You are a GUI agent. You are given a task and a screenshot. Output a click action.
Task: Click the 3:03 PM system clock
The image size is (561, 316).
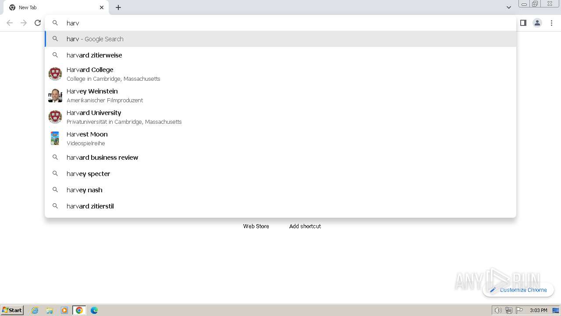tap(539, 310)
